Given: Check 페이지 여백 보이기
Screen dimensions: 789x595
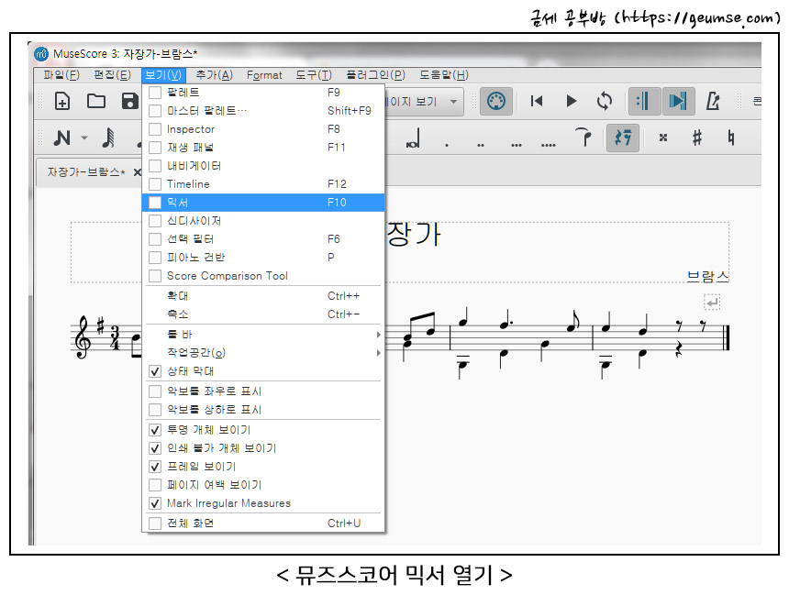Looking at the screenshot, I should (155, 485).
